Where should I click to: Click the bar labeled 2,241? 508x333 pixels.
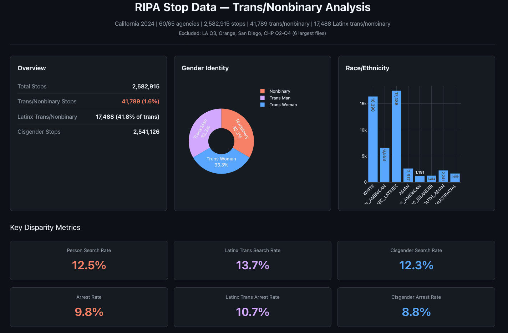[443, 176]
